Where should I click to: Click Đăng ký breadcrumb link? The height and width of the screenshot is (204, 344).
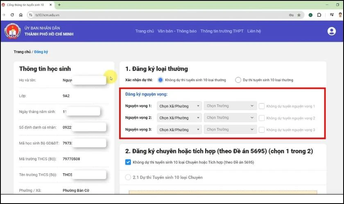click(41, 52)
